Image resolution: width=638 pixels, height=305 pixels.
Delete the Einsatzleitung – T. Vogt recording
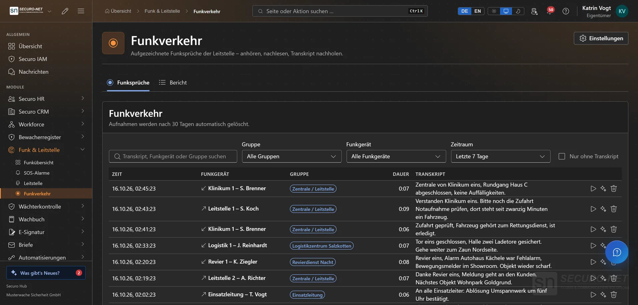(614, 295)
